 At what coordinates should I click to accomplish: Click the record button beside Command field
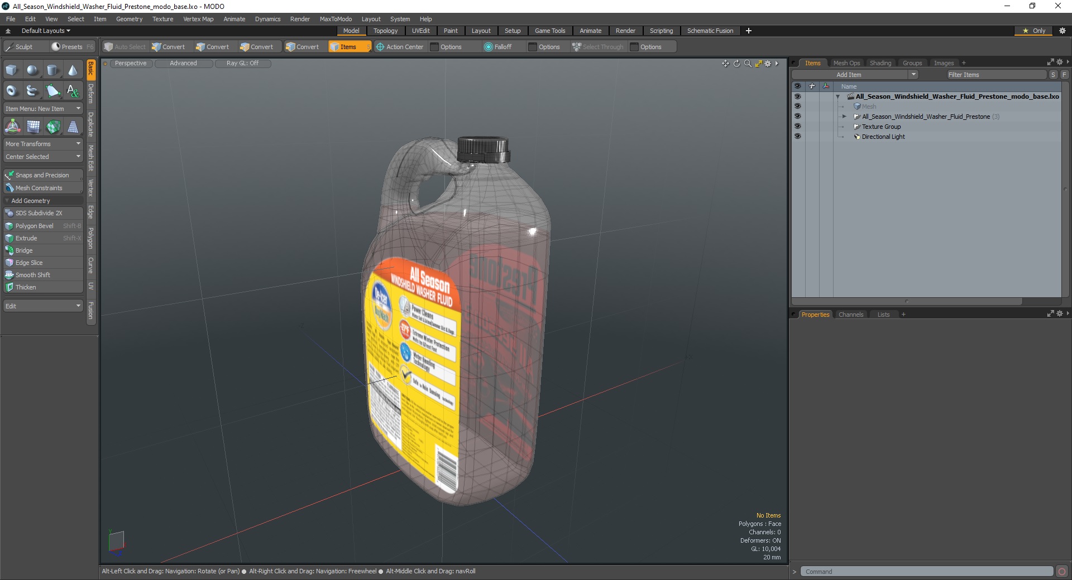point(1062,572)
